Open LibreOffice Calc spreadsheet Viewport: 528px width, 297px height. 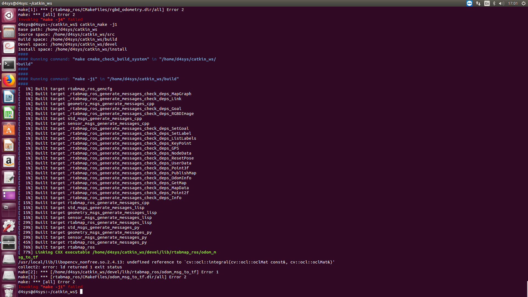click(9, 113)
